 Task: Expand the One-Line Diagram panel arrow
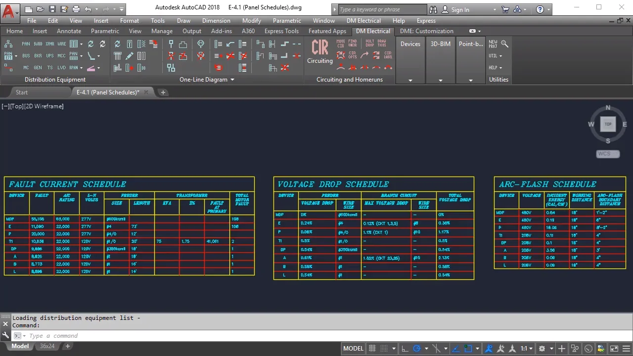tap(232, 80)
